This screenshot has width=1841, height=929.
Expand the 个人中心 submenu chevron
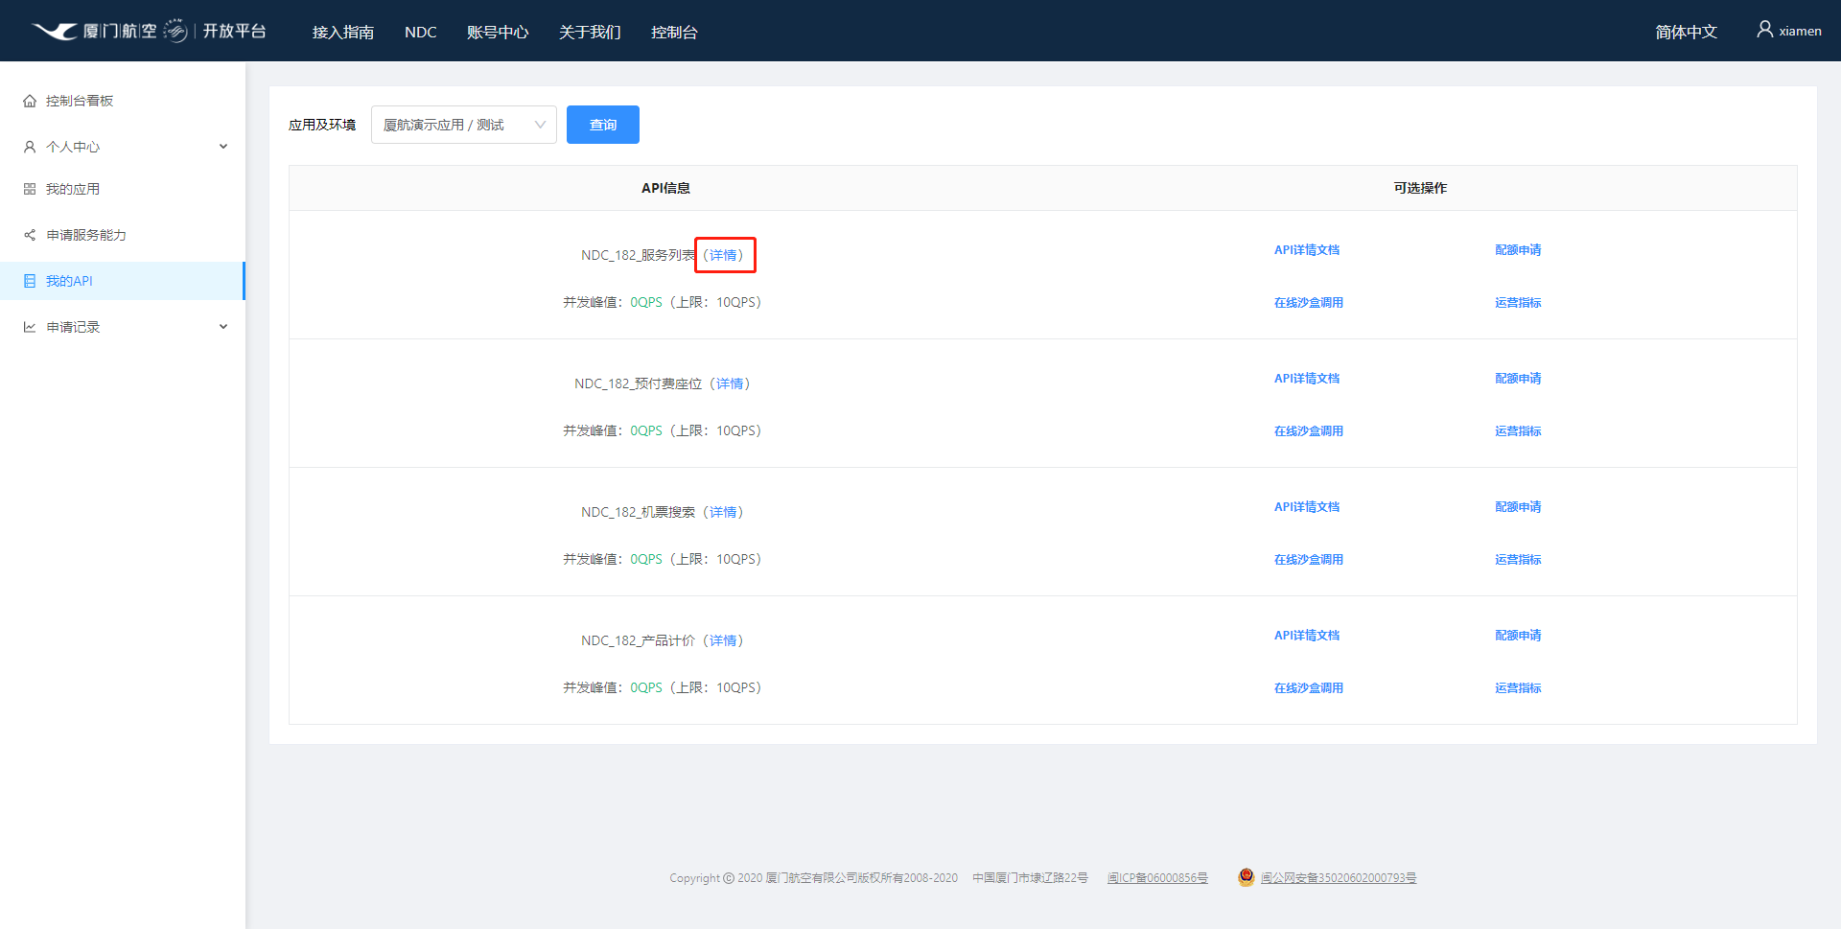click(223, 147)
